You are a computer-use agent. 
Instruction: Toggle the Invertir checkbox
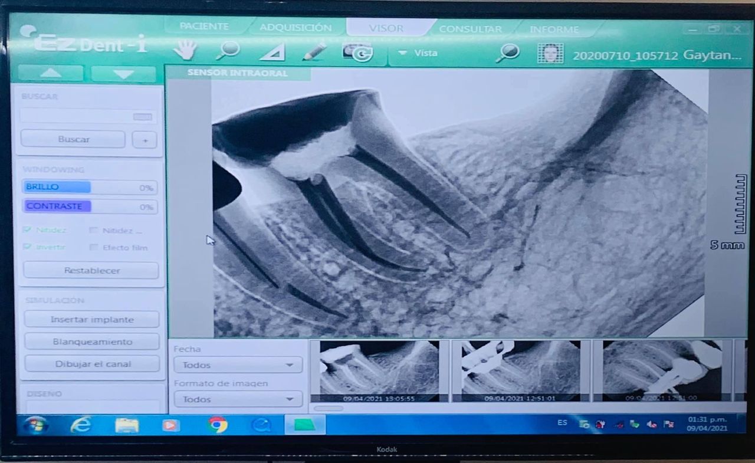click(x=27, y=247)
